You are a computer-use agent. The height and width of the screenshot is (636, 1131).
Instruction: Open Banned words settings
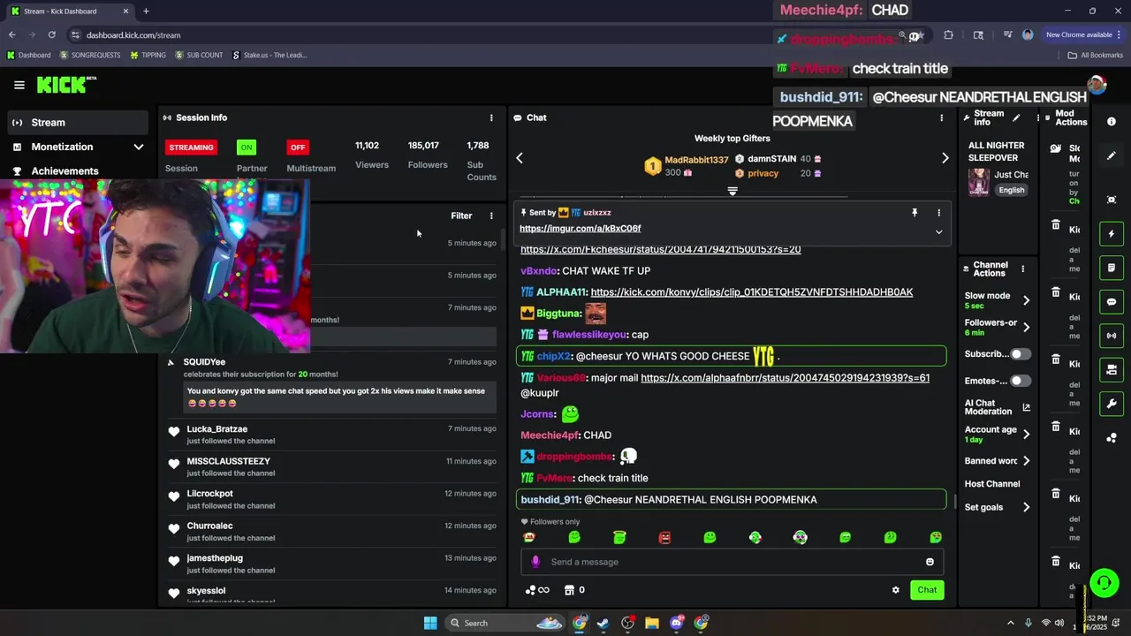coord(997,461)
